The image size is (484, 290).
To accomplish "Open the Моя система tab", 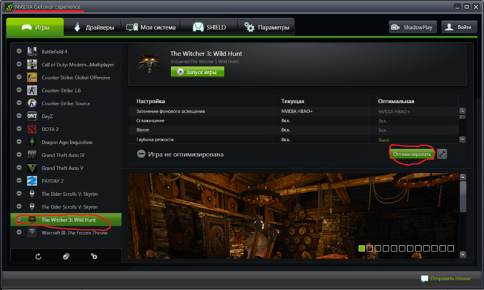I will (x=151, y=27).
